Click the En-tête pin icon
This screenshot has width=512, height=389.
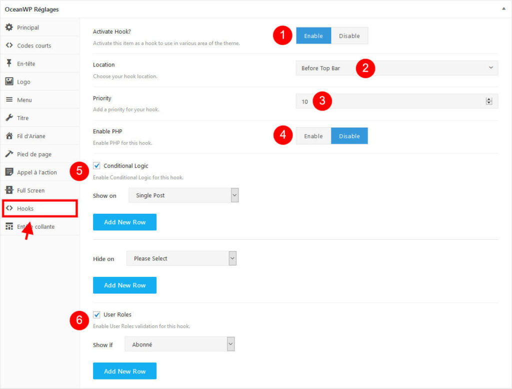9,63
